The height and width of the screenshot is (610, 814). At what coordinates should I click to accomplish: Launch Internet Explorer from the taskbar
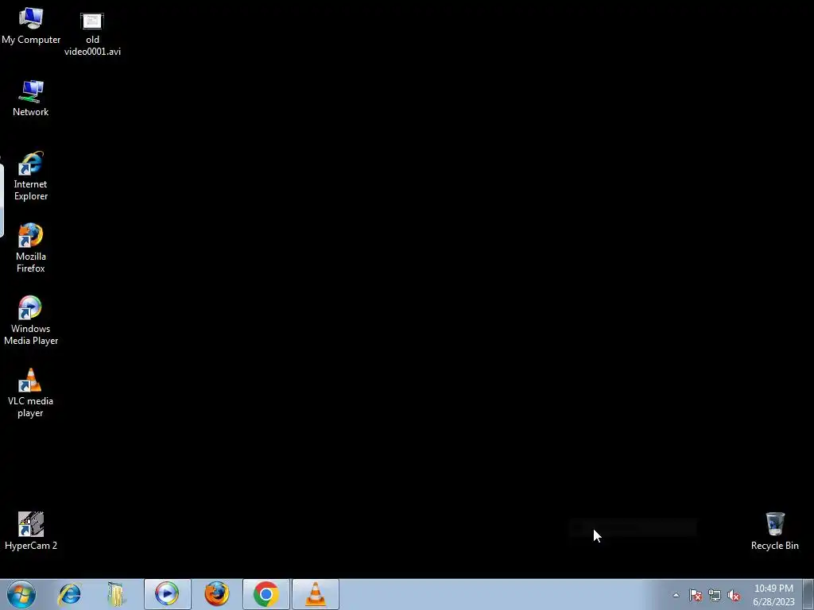click(x=70, y=594)
